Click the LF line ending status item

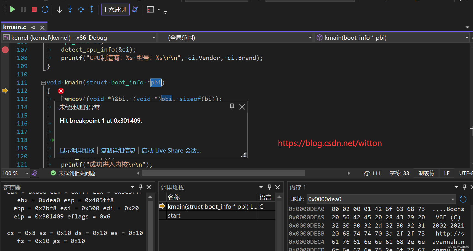click(447, 173)
